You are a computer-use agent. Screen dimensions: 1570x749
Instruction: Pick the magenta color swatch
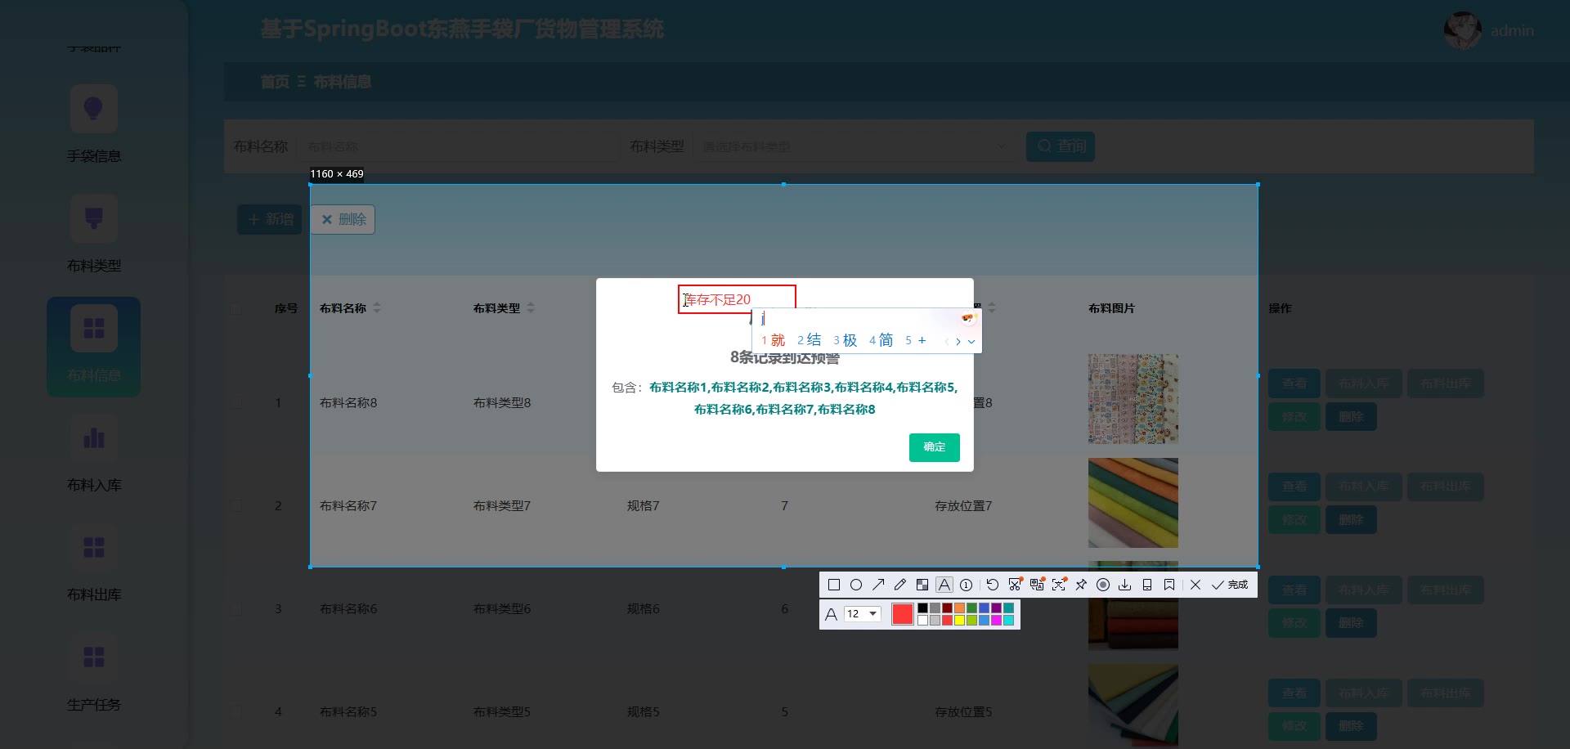(996, 621)
